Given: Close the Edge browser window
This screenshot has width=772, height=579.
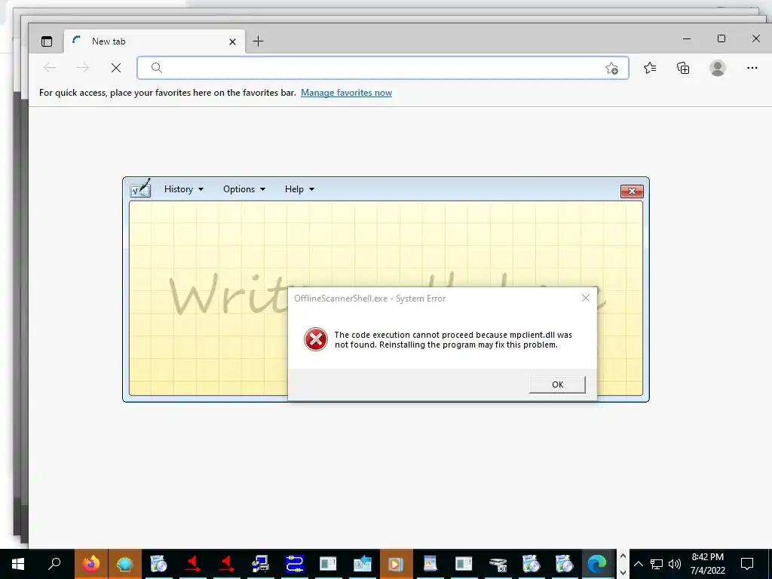Looking at the screenshot, I should pos(755,38).
